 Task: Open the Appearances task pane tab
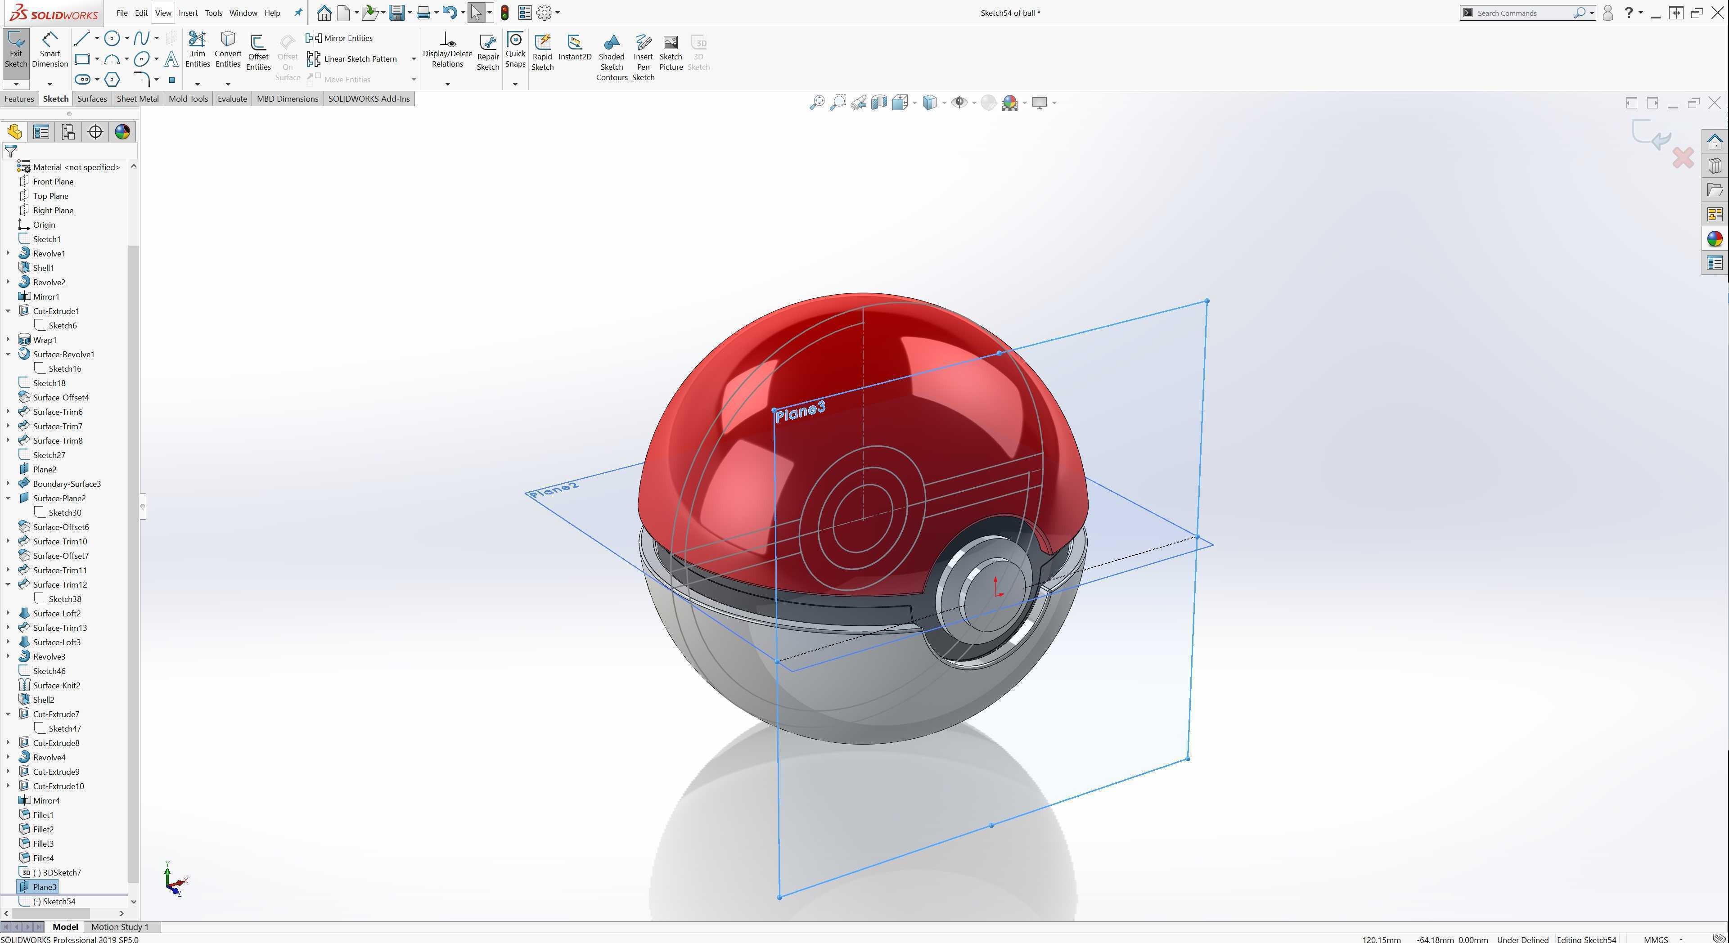click(x=1715, y=239)
